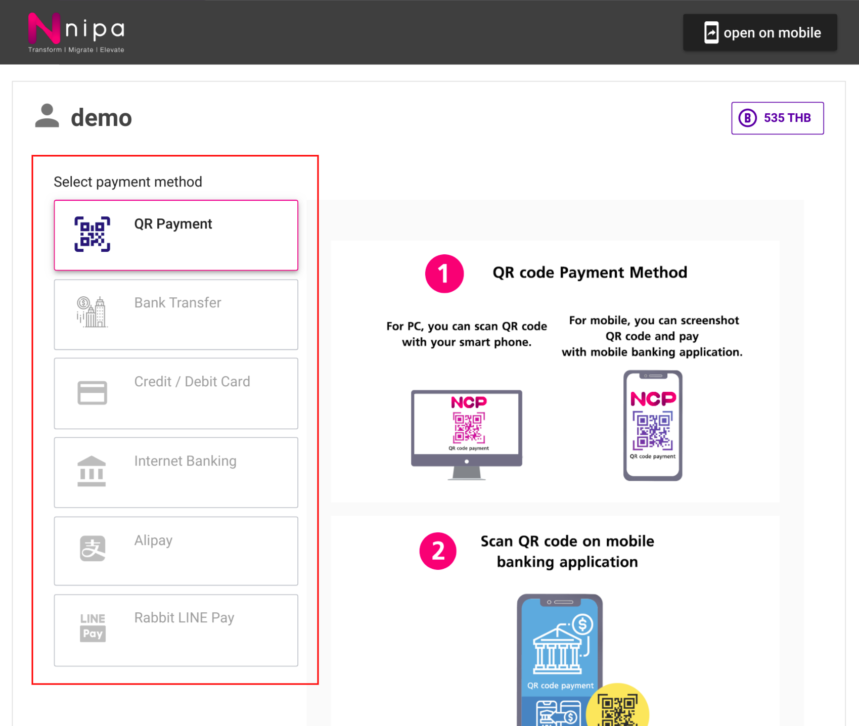Choose Bank Transfer payment method
This screenshot has width=859, height=726.
pos(176,314)
